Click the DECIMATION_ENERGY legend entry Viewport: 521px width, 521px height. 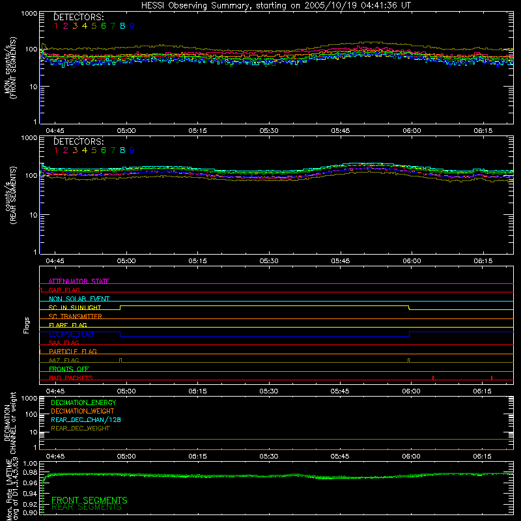[83, 402]
